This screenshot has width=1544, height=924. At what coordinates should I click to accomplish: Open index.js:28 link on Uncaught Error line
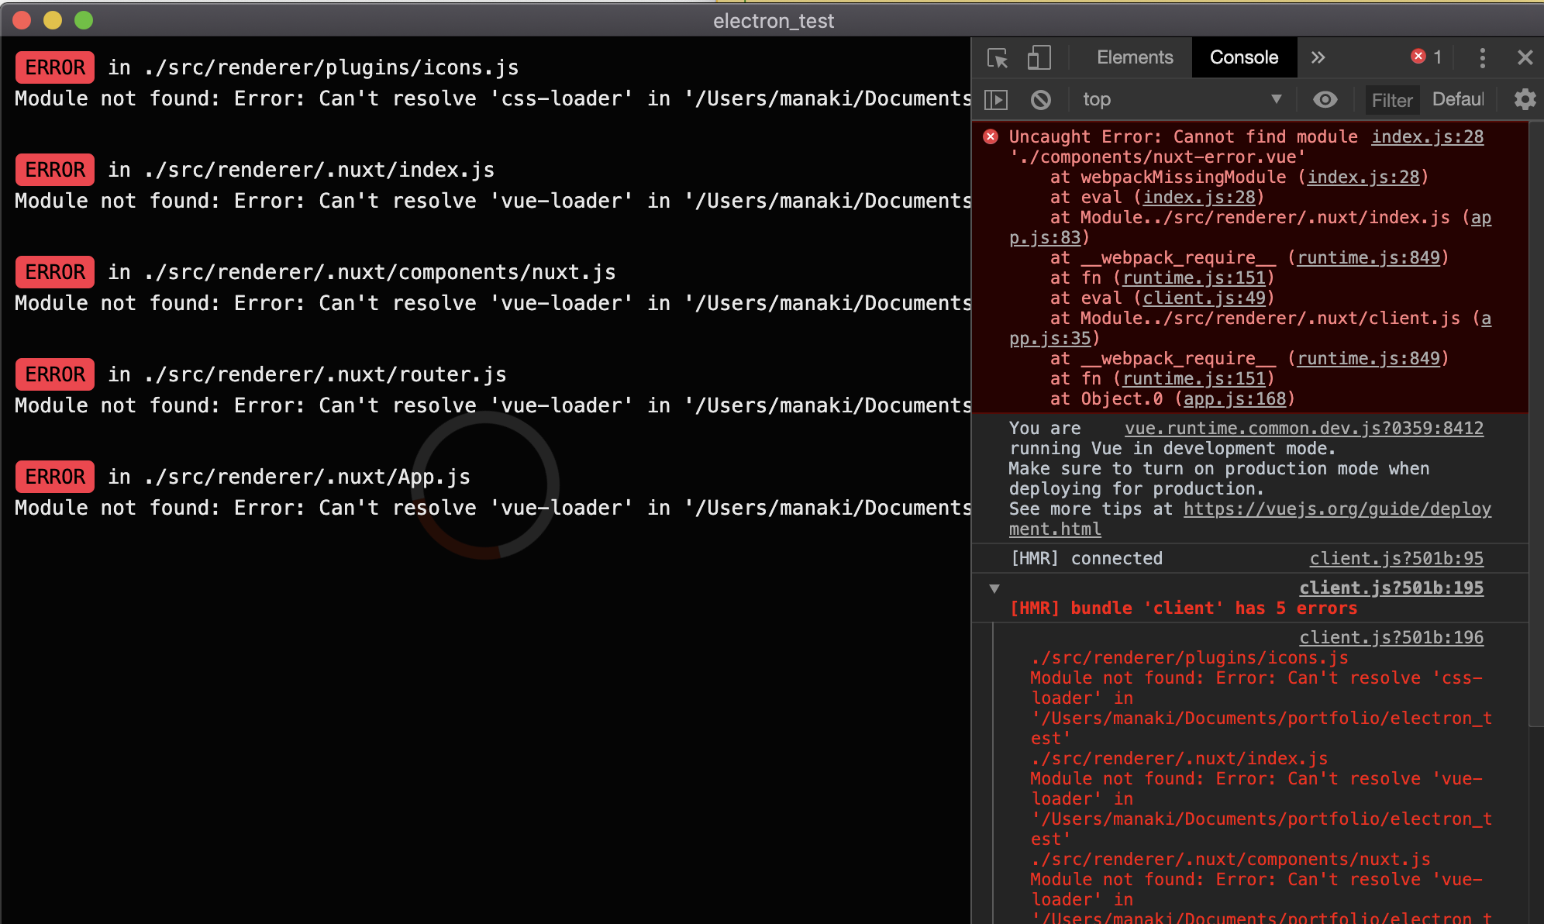coord(1427,137)
